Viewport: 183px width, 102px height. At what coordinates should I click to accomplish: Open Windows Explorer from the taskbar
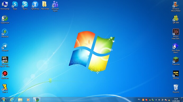(20, 100)
